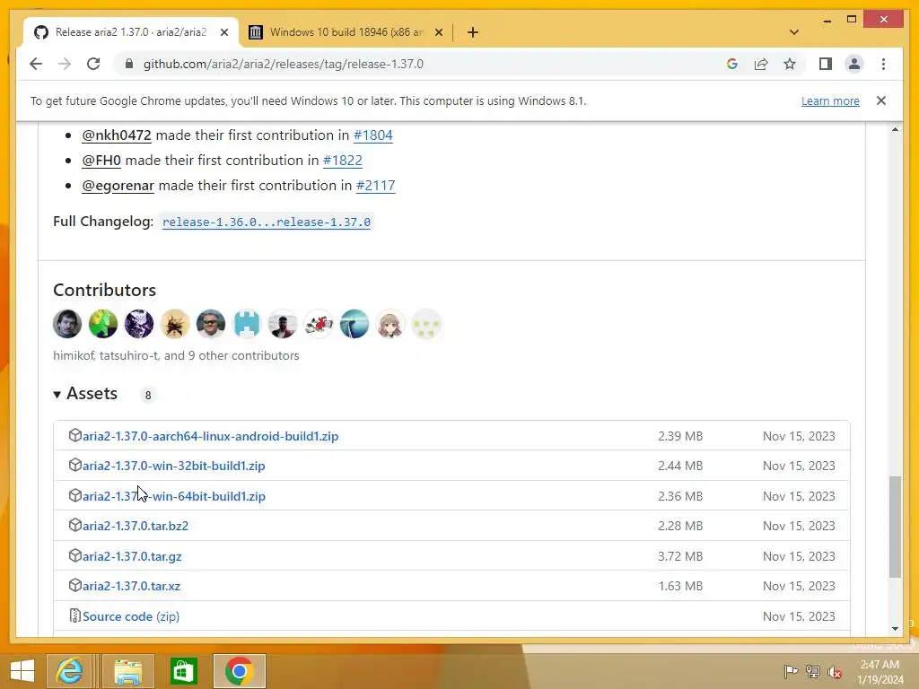
Task: Close the Windows 10 build 18946 tab
Action: click(x=438, y=32)
